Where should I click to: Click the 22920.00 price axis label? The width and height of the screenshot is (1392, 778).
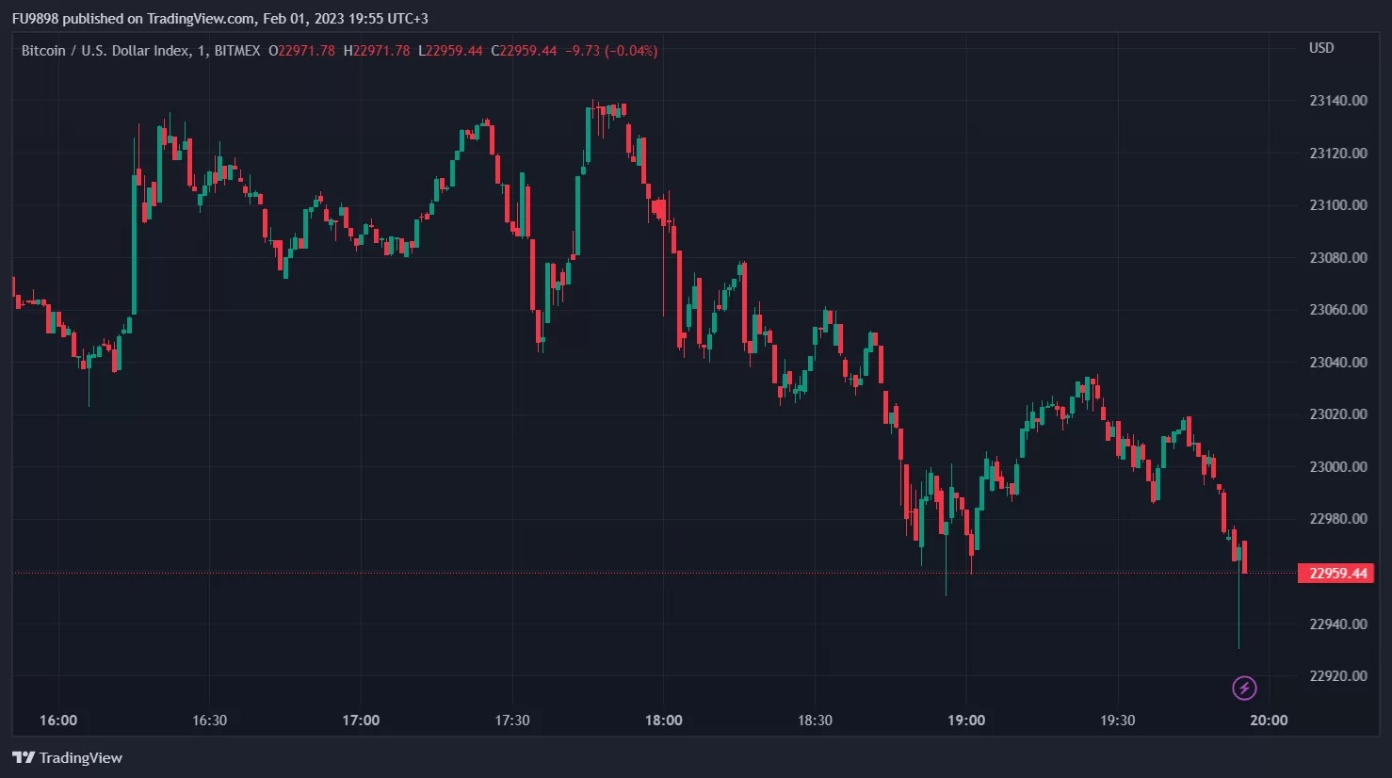[x=1337, y=675]
